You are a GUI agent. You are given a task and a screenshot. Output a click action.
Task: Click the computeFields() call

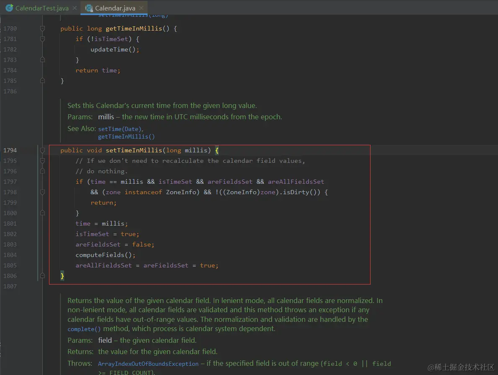[106, 255]
